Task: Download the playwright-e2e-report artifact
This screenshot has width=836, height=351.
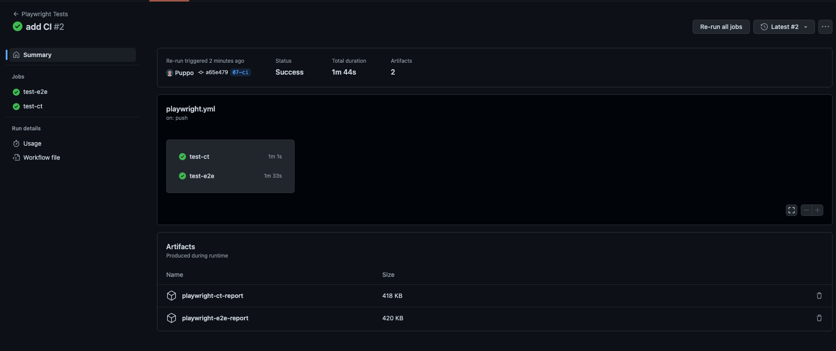Action: [215, 318]
